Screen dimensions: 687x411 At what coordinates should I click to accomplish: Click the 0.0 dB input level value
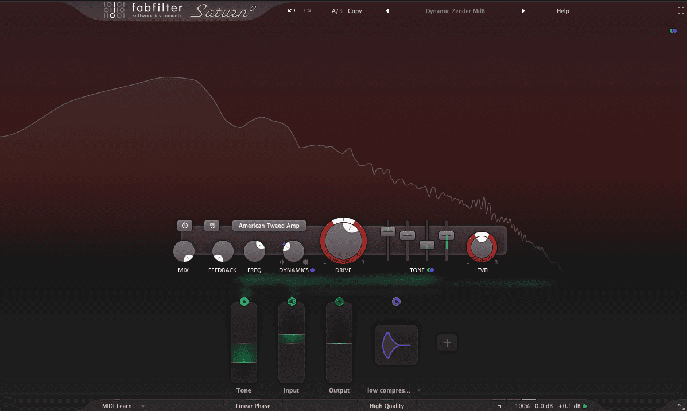[544, 406]
